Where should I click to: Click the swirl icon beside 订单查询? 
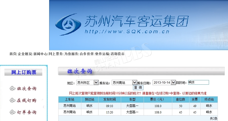[x=12, y=112]
